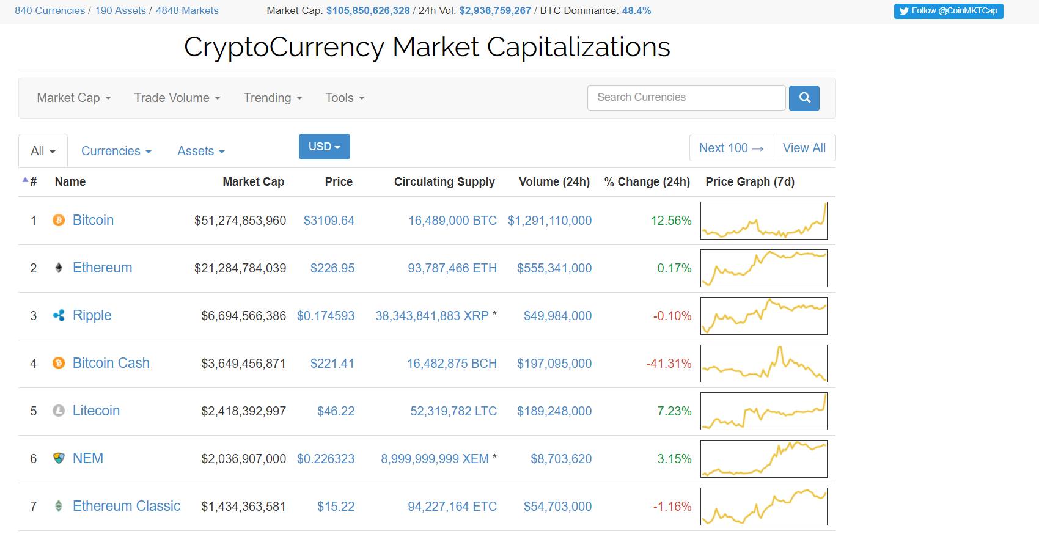Open the USD currency selector
This screenshot has height=534, width=1039.
(325, 147)
